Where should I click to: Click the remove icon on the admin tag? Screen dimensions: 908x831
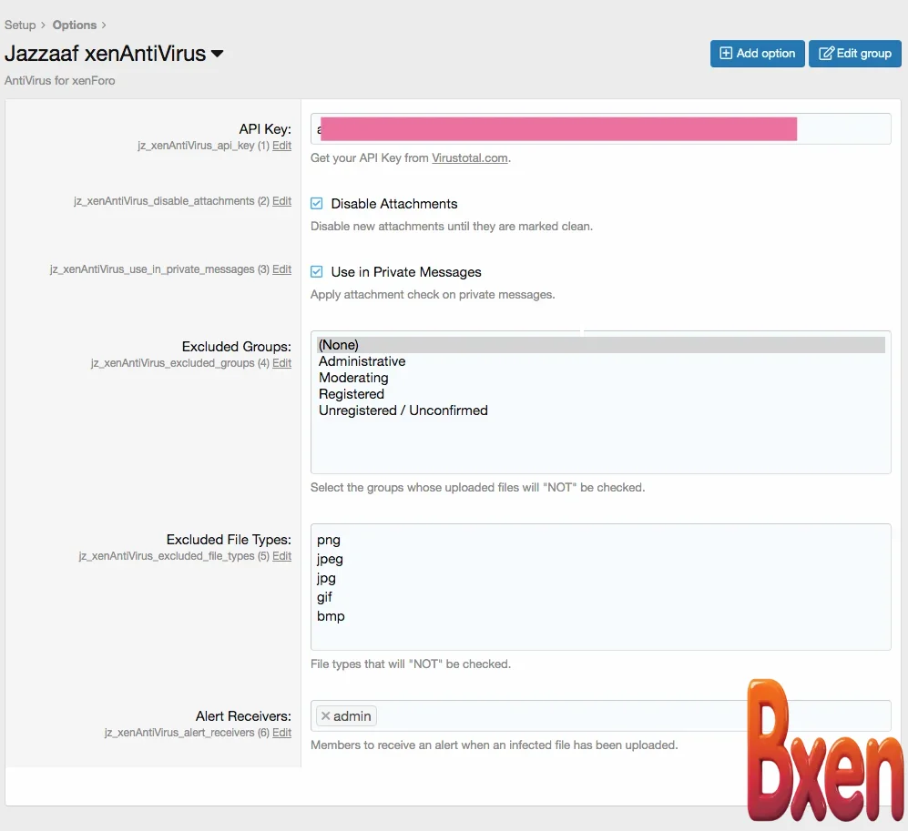pos(324,715)
